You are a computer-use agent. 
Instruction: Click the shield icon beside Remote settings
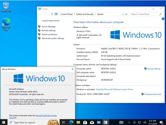pos(39,31)
